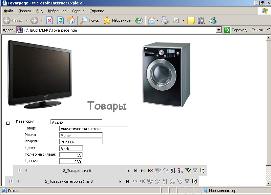Click the Print icon in toolbar
The image size is (271, 195).
165,20
